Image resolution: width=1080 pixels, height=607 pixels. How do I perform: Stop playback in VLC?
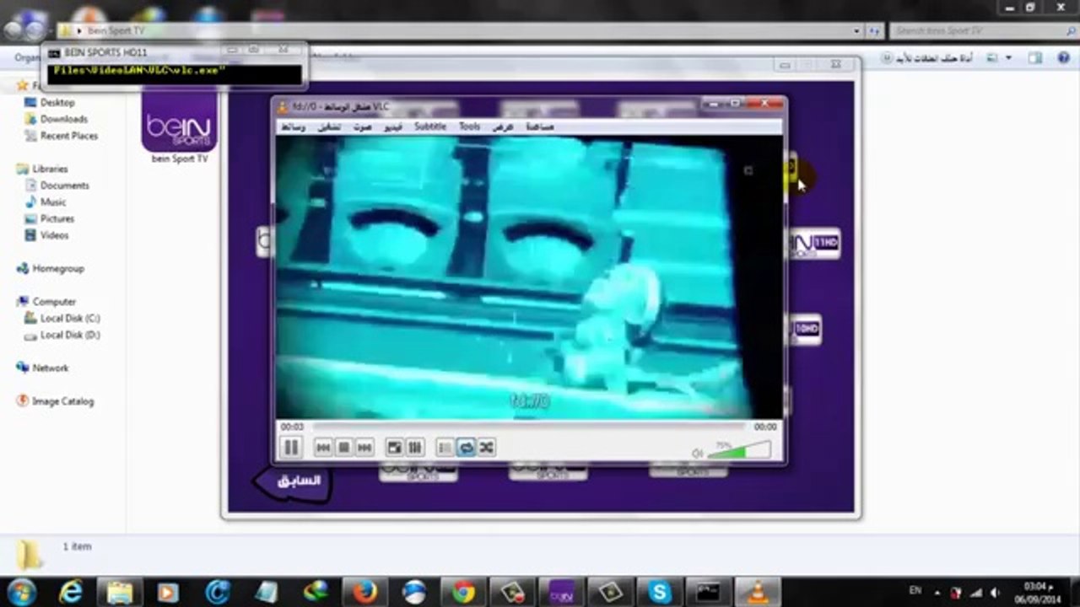343,448
